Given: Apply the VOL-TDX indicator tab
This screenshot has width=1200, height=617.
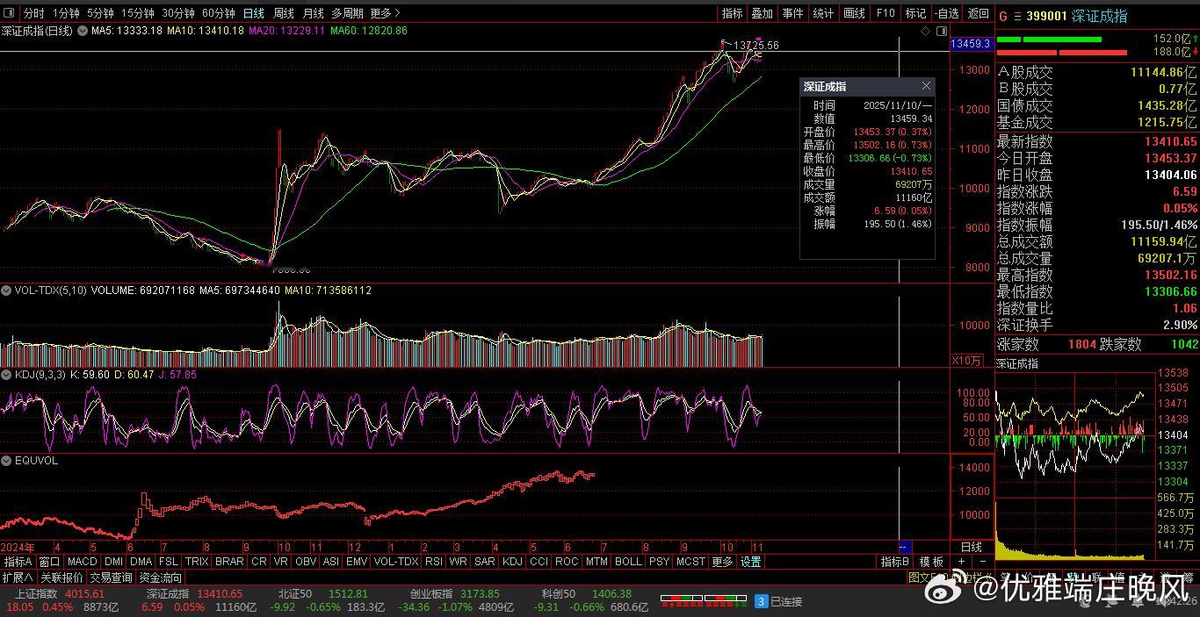Looking at the screenshot, I should pyautogui.click(x=396, y=562).
